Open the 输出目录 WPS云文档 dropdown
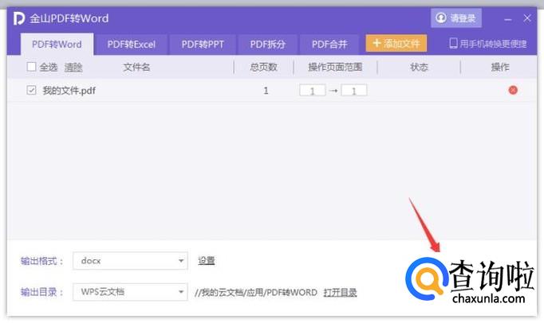Image resolution: width=544 pixels, height=323 pixels. pyautogui.click(x=130, y=292)
